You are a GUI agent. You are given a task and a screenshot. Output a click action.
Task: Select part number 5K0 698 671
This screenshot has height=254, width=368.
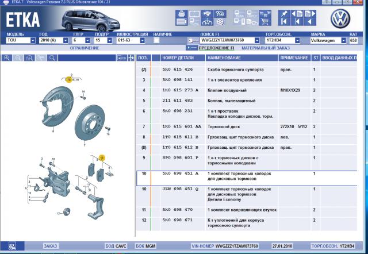coord(178,220)
